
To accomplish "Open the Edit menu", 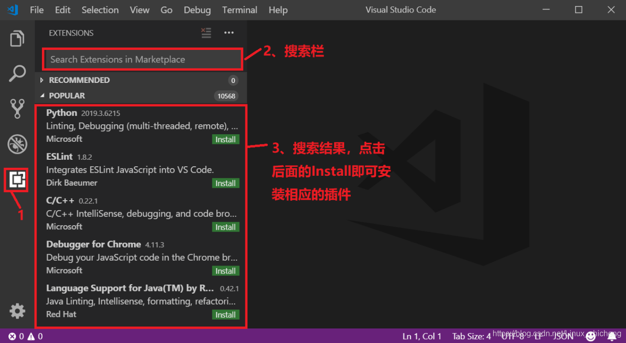I will [x=62, y=10].
